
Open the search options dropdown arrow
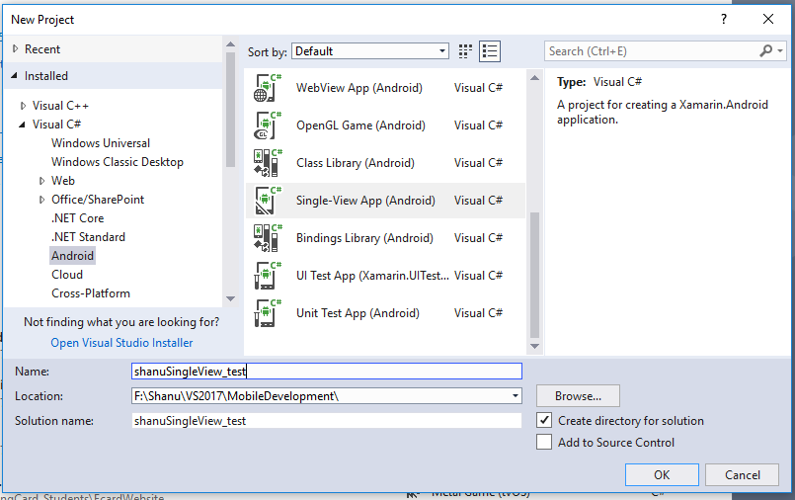(780, 51)
